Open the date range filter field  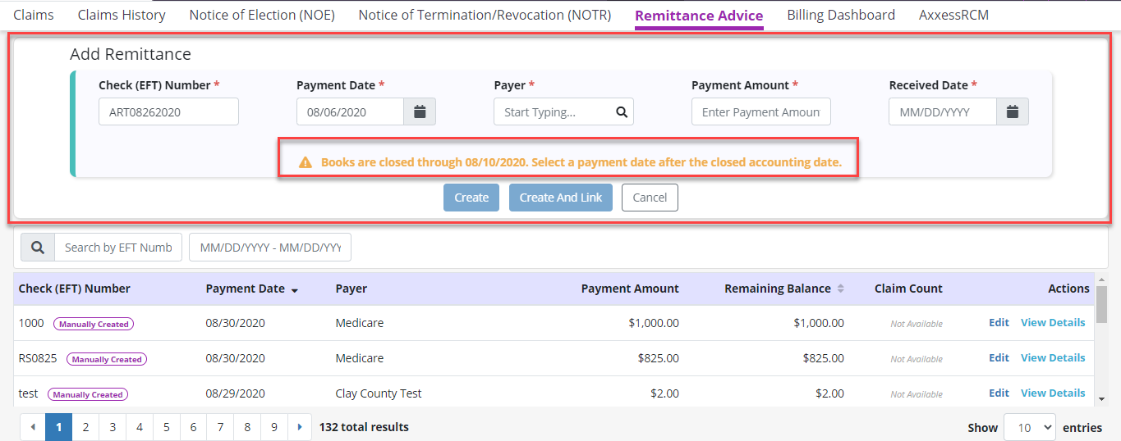pyautogui.click(x=269, y=248)
